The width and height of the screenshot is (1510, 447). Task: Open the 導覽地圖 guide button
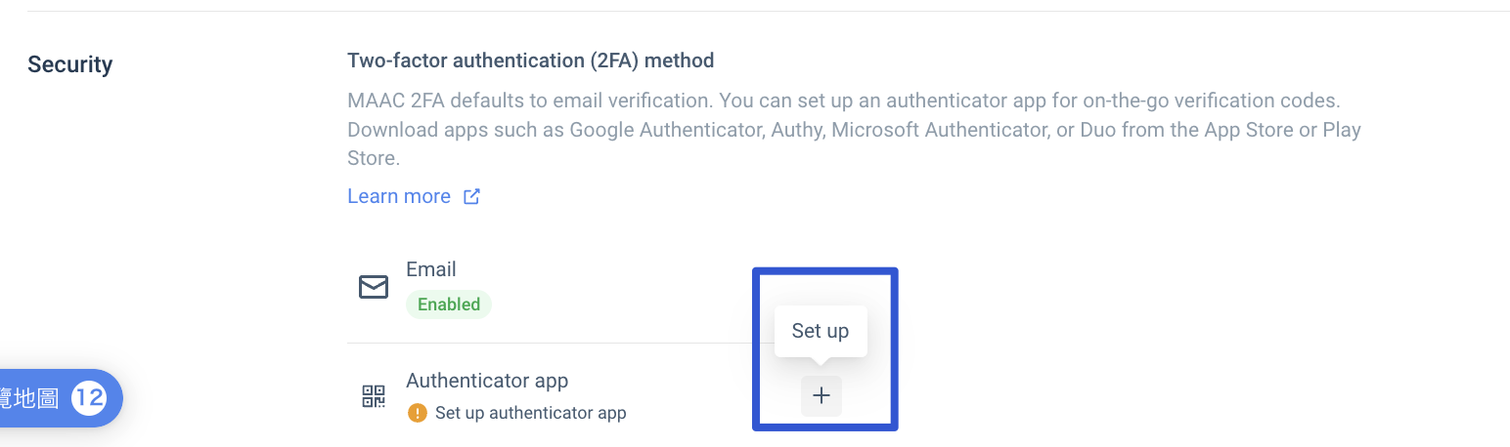[31, 398]
